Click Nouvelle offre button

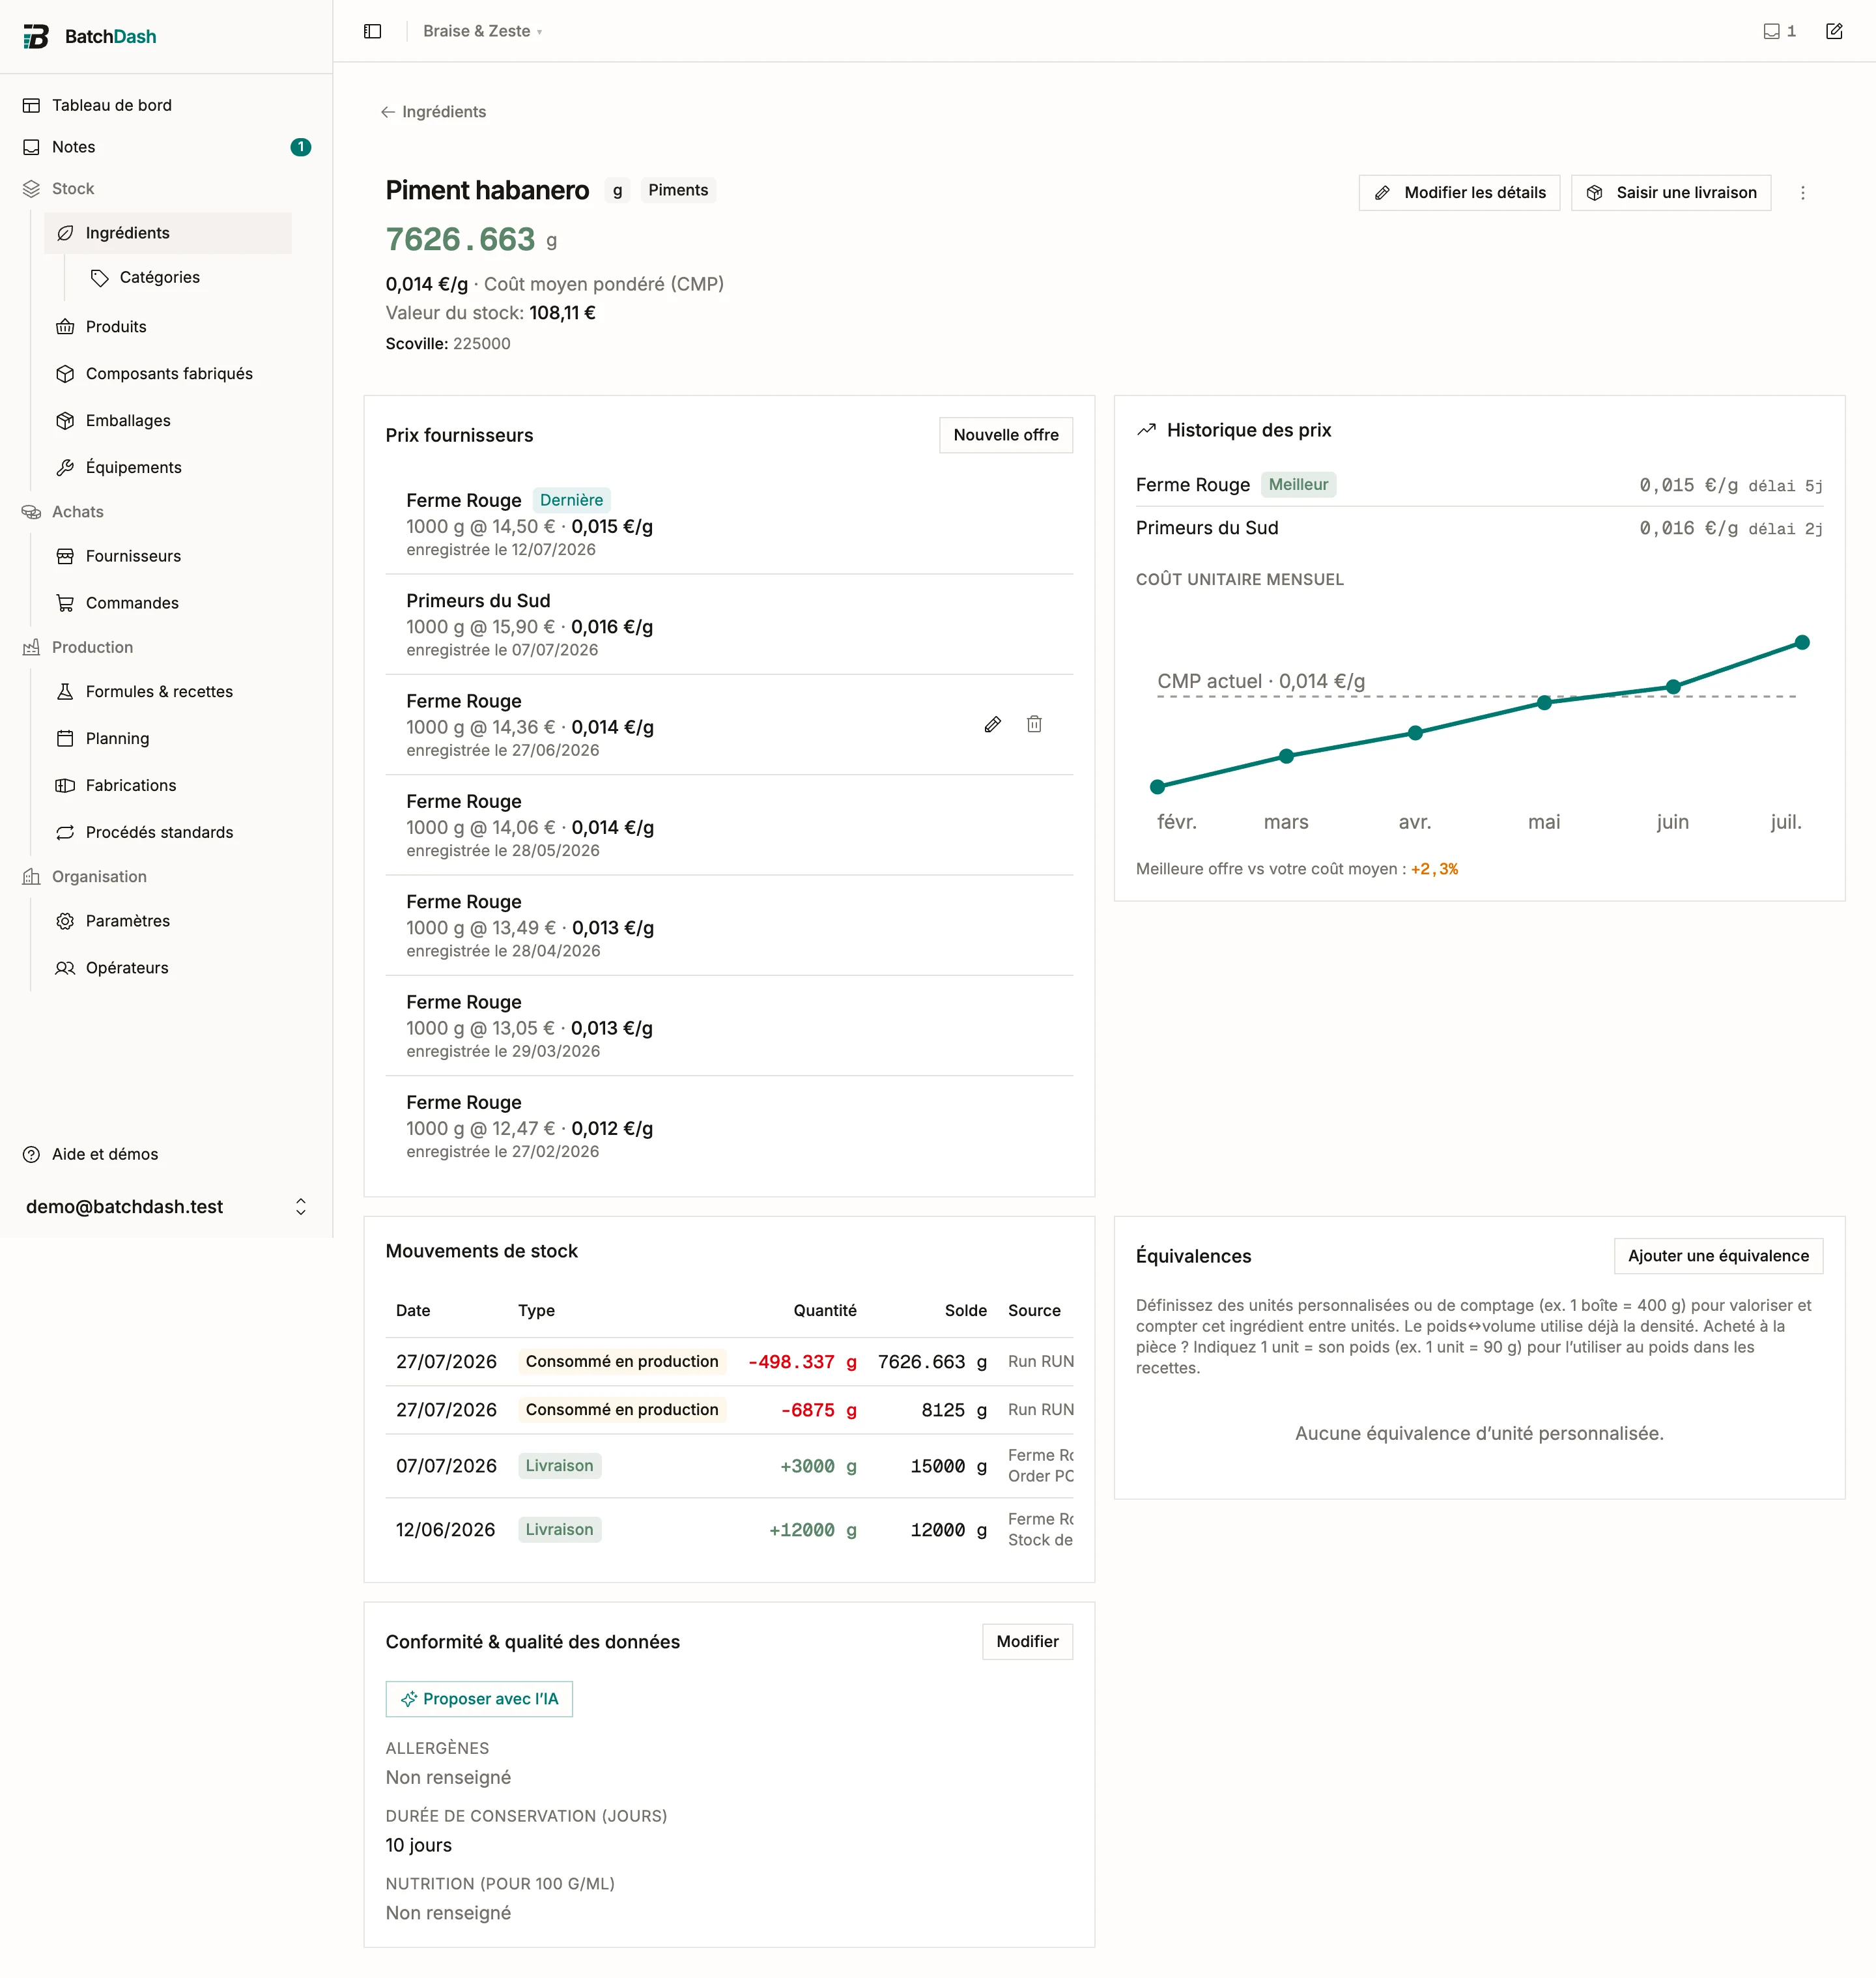pos(1006,435)
